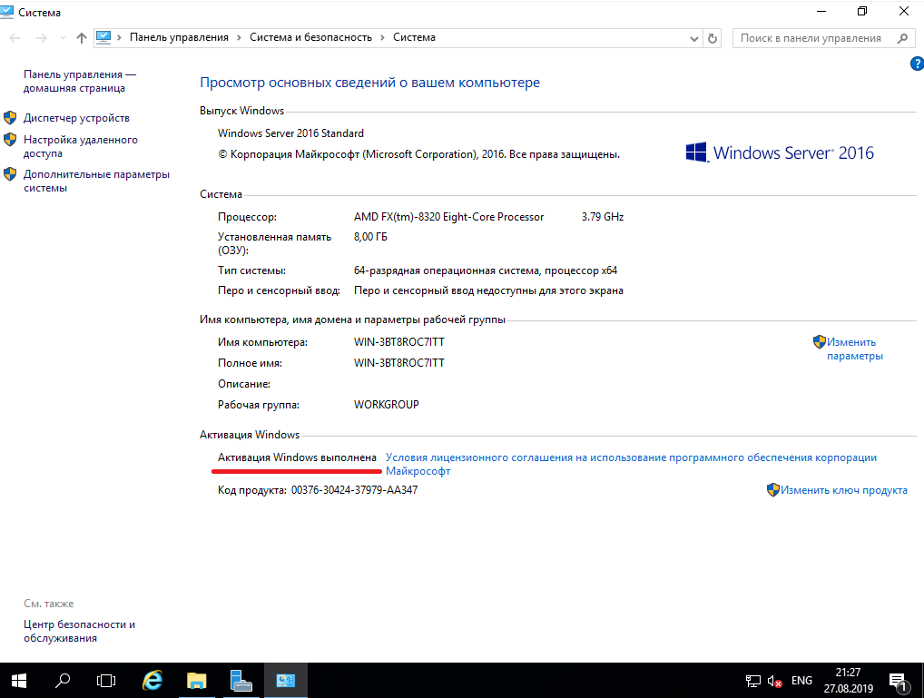Click the Control Panel search field
Screen dimensions: 924x698
pyautogui.click(x=811, y=38)
